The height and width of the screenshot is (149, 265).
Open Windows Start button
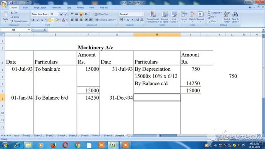point(5,145)
